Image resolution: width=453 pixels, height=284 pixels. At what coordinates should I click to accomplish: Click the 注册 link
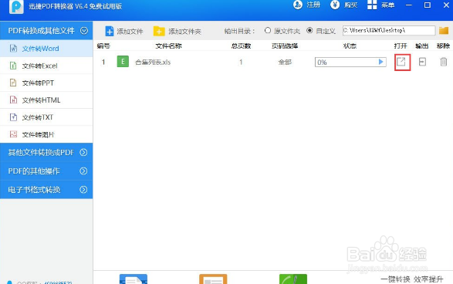(313, 5)
